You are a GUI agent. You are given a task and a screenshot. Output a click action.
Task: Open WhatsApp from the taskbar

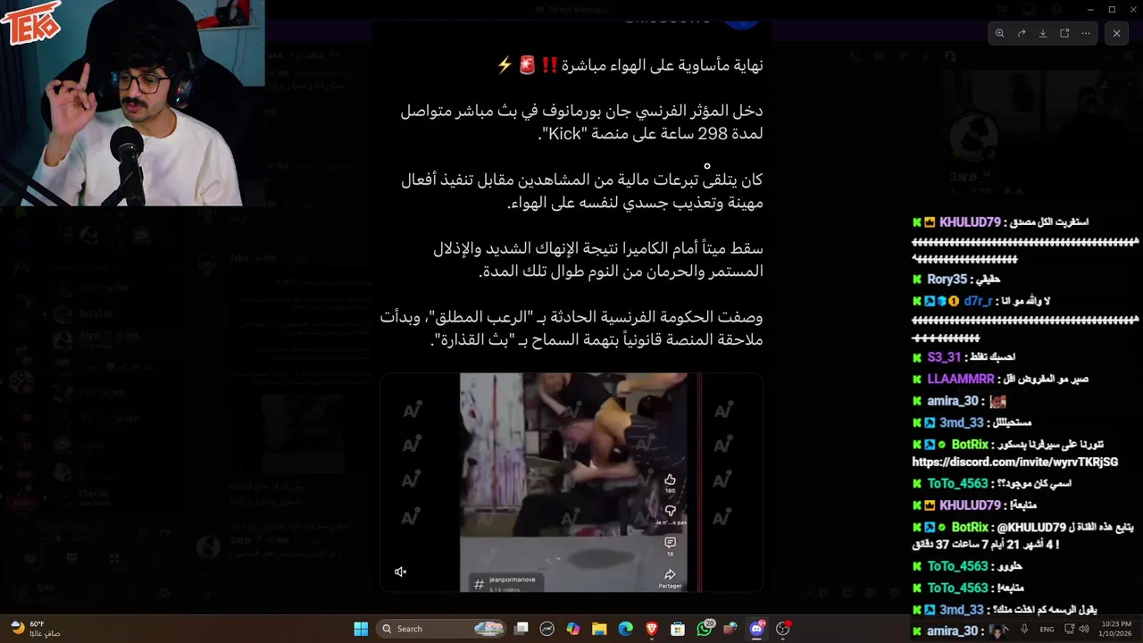point(705,629)
